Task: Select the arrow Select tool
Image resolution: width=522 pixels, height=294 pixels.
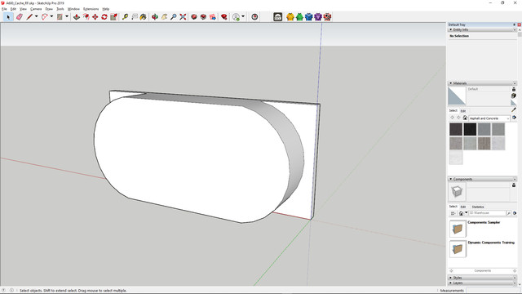Action: pyautogui.click(x=8, y=16)
